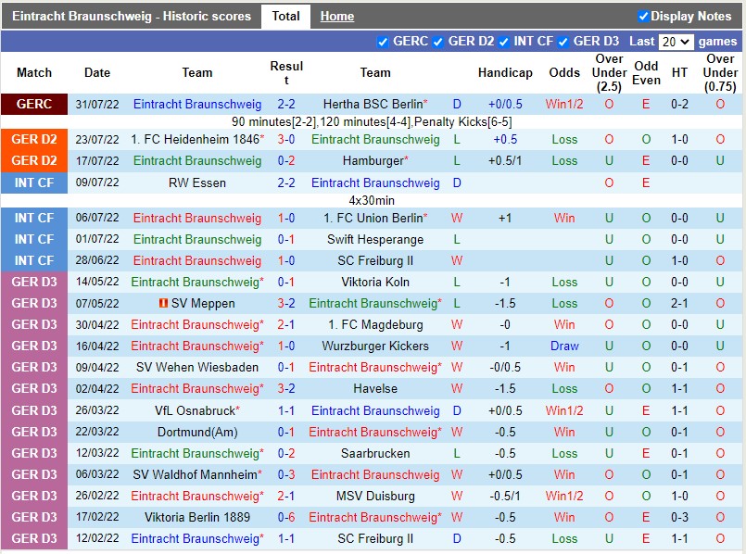746x554 pixels.
Task: Uncheck the GERC filter checkbox
Action: coord(383,42)
